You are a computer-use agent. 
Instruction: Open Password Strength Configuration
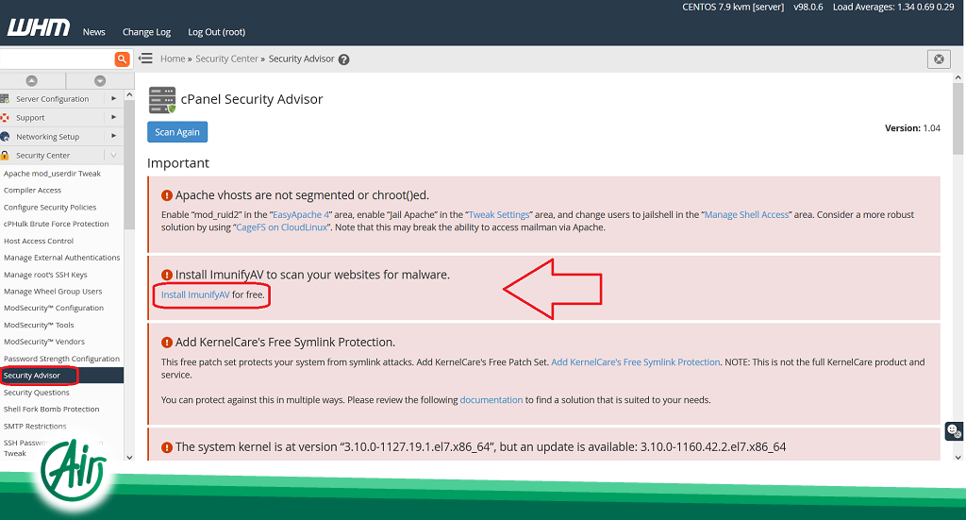[61, 359]
